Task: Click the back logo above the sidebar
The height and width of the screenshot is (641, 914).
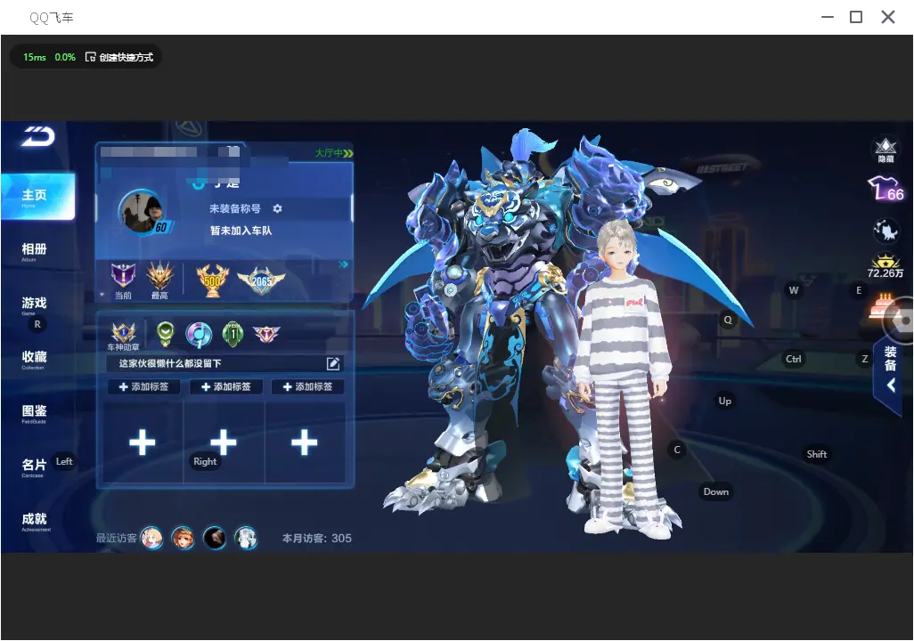Action: pyautogui.click(x=38, y=136)
